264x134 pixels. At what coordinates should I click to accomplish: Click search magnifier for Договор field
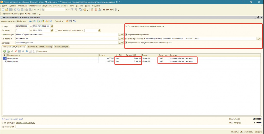pos(122,43)
